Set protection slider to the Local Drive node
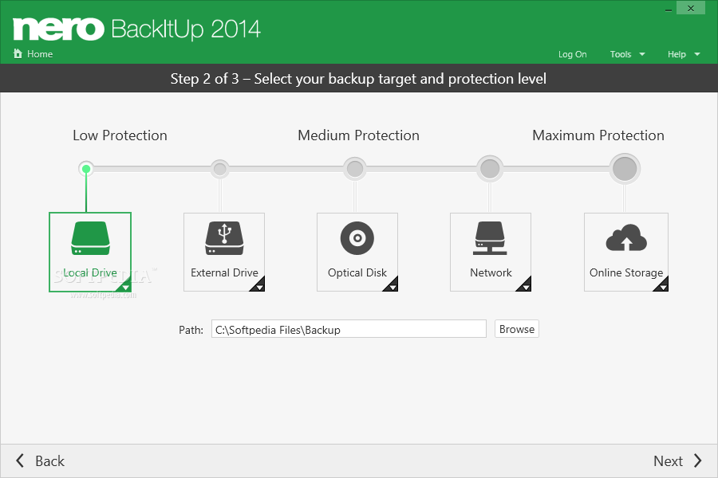This screenshot has height=478, width=718. coord(85,169)
